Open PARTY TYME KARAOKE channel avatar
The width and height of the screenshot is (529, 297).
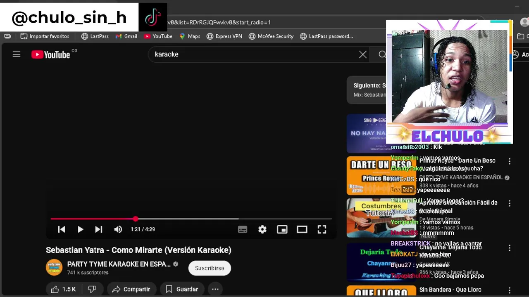tap(54, 268)
